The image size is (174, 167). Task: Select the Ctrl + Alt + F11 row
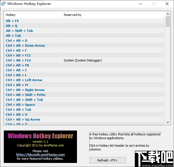point(85,55)
